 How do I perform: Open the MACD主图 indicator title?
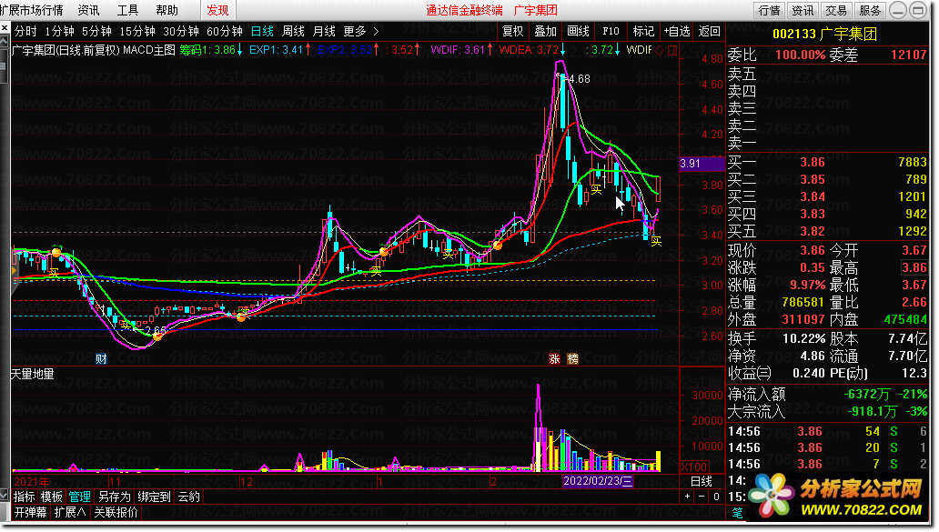coord(149,50)
